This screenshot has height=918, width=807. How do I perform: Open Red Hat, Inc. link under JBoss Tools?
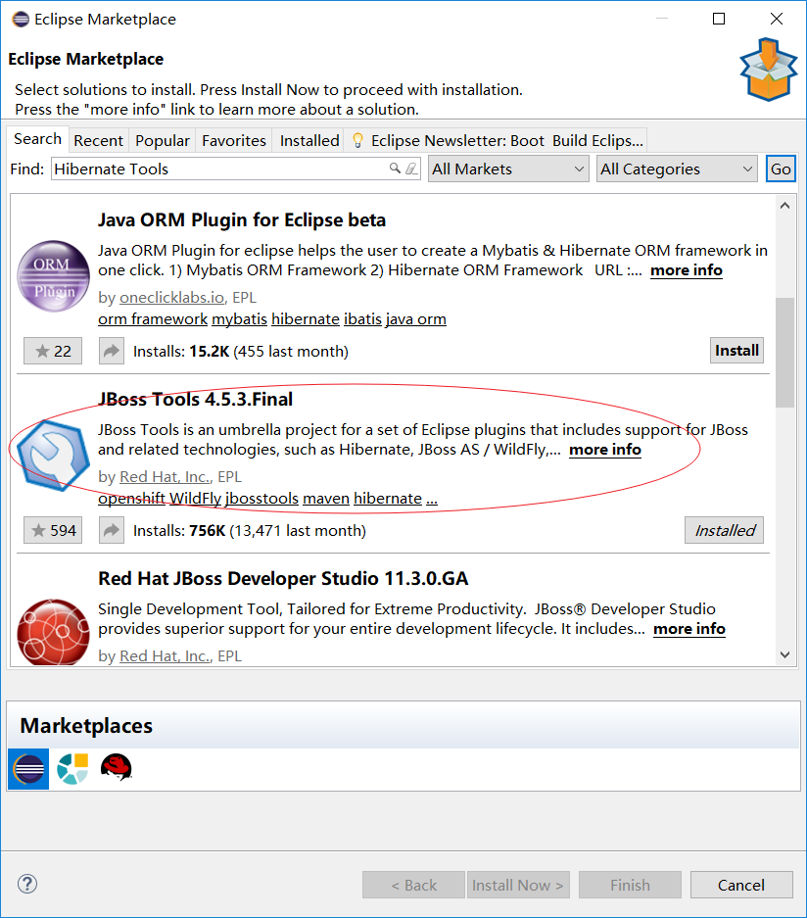click(165, 476)
